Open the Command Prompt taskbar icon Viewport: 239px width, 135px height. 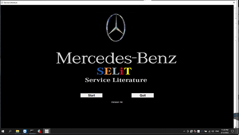(32, 131)
